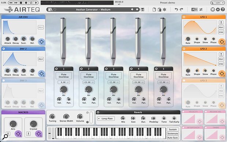Open pipe 2 Flute Overblow selector
The width and height of the screenshot is (227, 142).
pos(89,76)
